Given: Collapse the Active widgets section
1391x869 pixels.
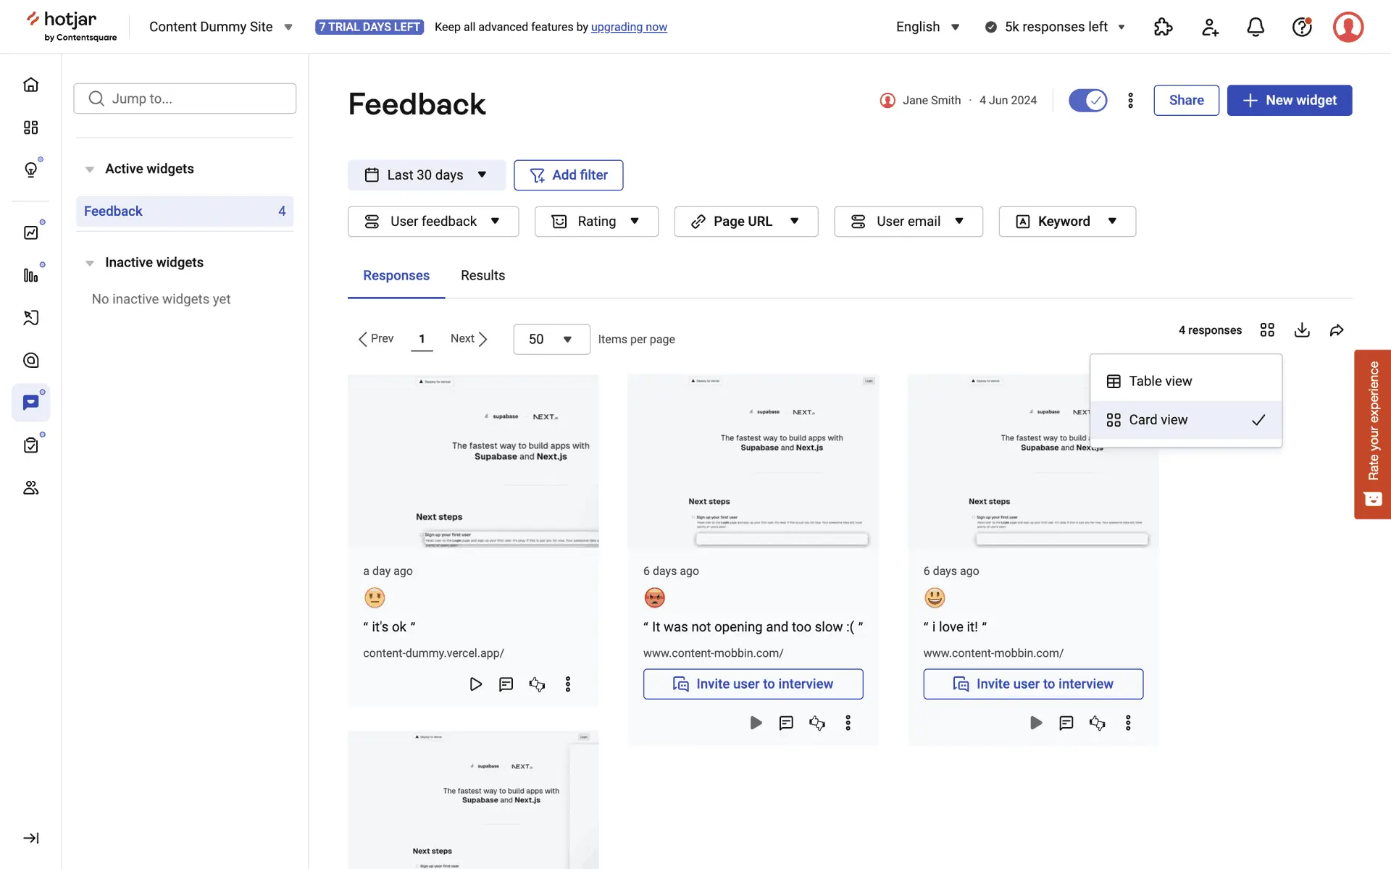Looking at the screenshot, I should [90, 169].
